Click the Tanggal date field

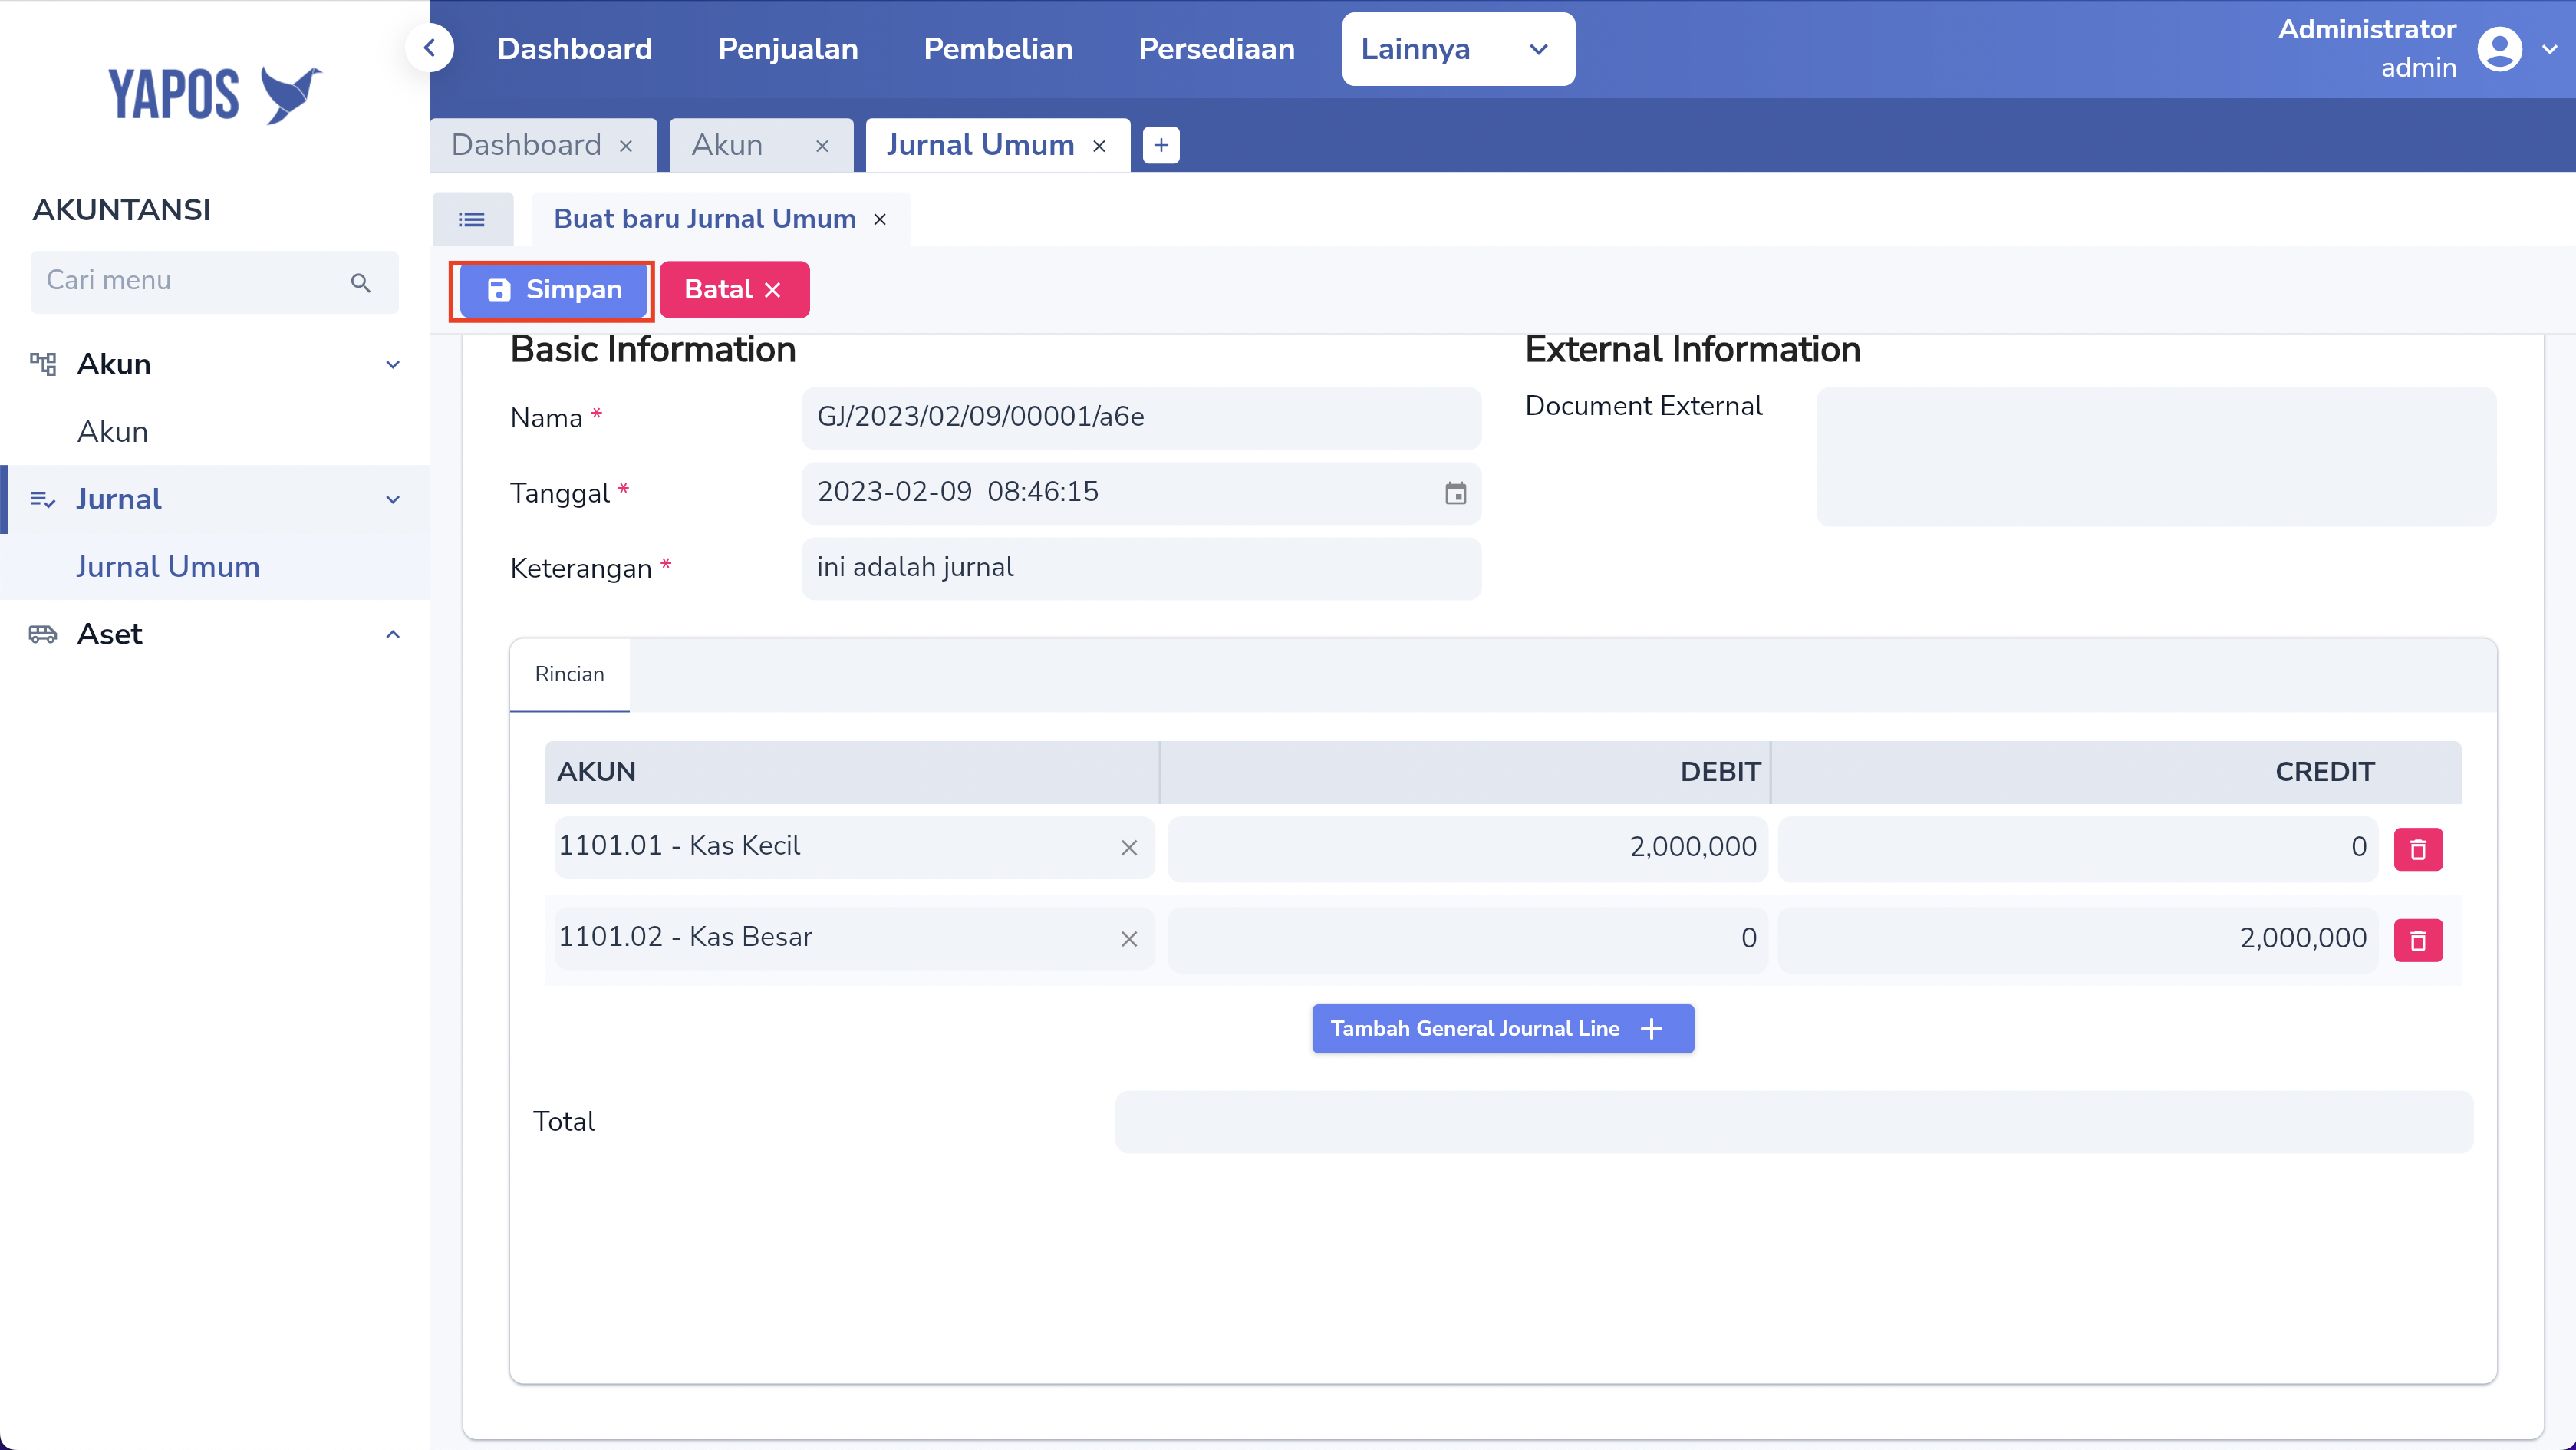pyautogui.click(x=1141, y=493)
